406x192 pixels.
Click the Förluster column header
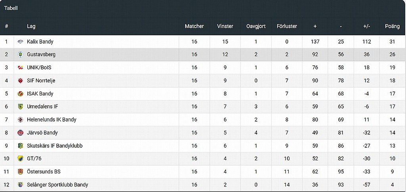(287, 26)
